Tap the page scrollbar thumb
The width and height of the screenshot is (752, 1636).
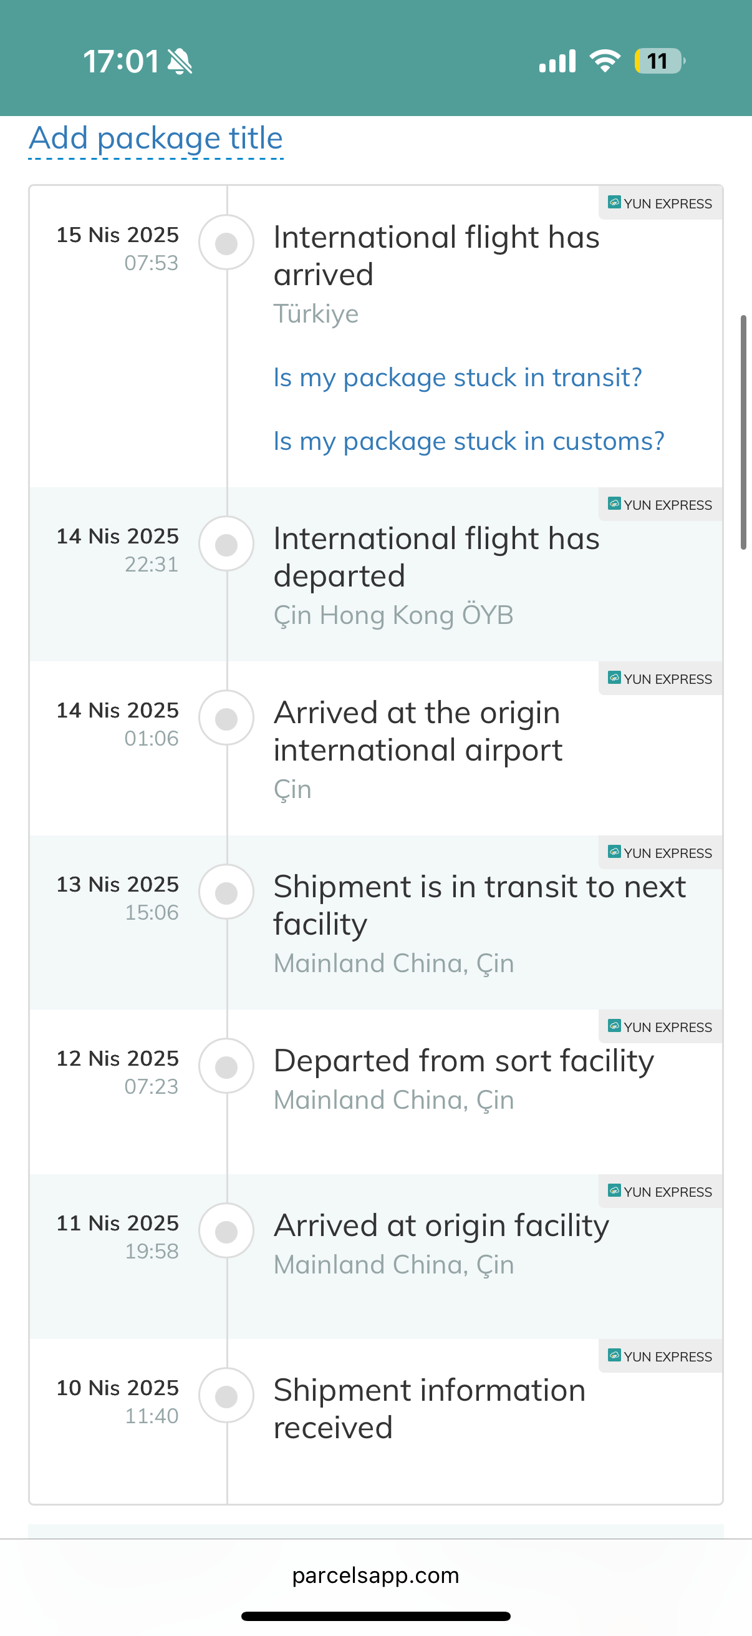coord(743,432)
